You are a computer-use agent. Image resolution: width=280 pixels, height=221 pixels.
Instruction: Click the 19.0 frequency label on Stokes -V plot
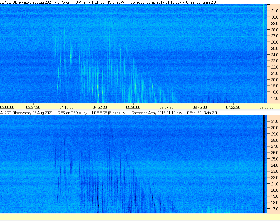275,86
